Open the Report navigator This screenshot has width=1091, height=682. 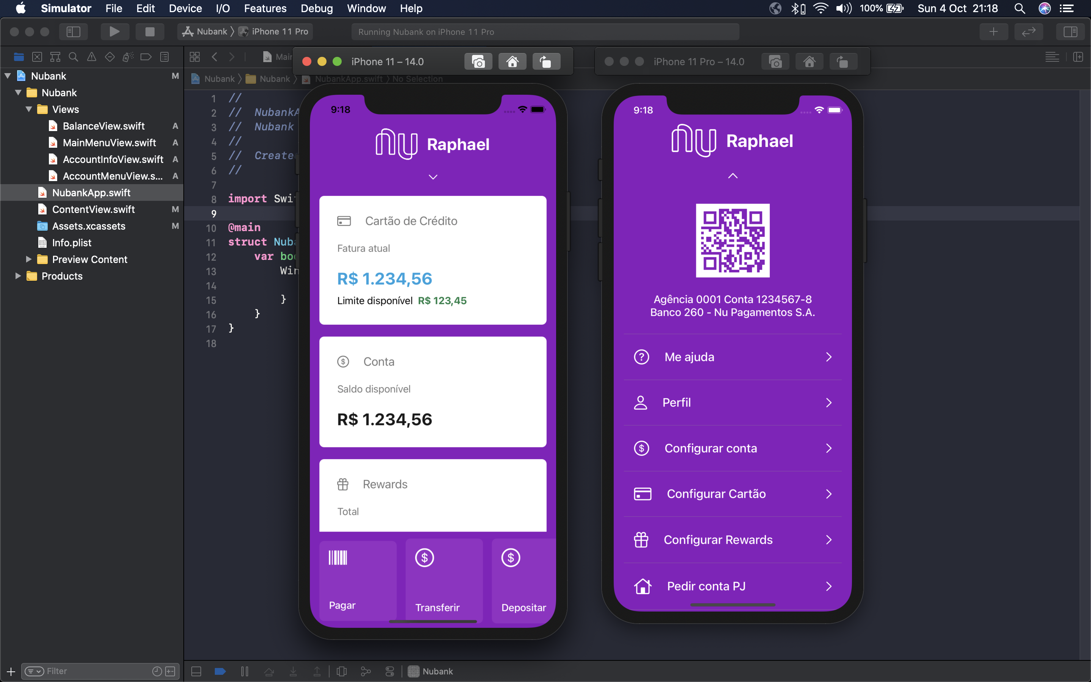(165, 57)
